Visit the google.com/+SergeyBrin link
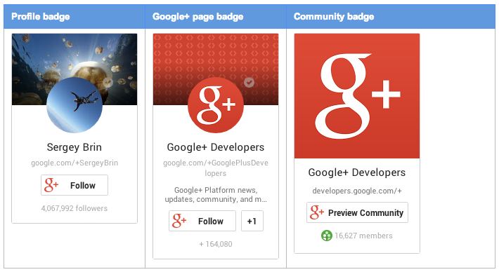The image size is (499, 272). [74, 163]
